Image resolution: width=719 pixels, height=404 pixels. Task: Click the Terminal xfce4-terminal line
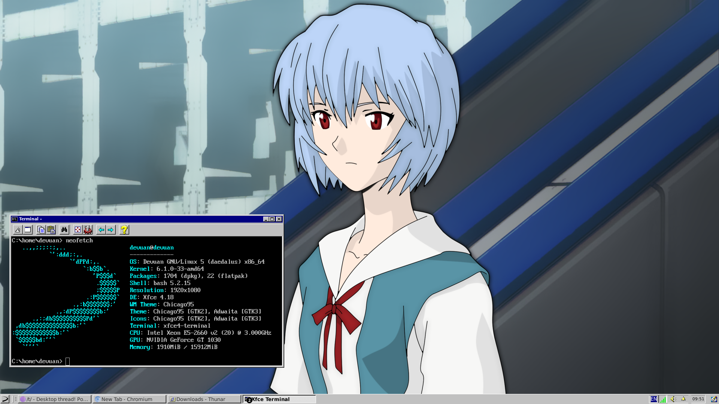(170, 326)
